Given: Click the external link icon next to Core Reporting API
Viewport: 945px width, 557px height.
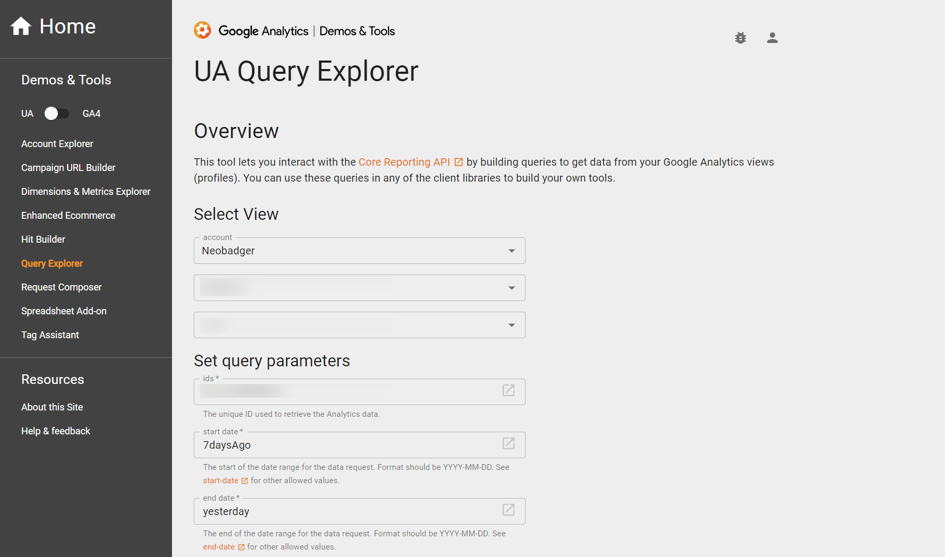Looking at the screenshot, I should click(458, 161).
